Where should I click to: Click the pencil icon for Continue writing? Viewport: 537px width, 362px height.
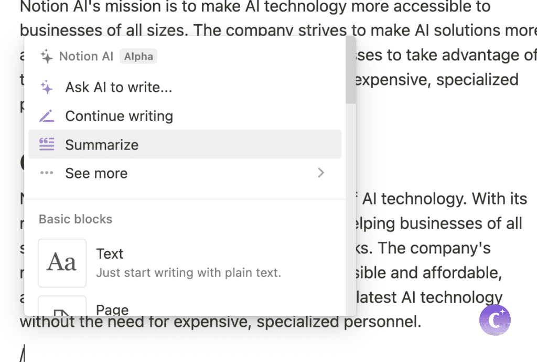click(x=47, y=116)
